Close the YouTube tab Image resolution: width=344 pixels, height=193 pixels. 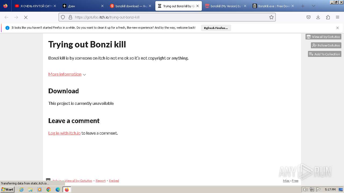55,6
